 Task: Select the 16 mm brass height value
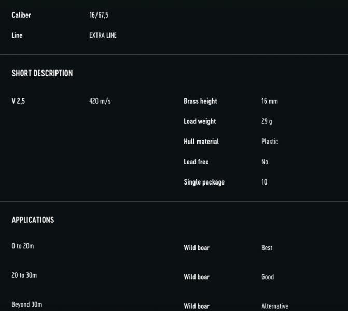click(269, 101)
